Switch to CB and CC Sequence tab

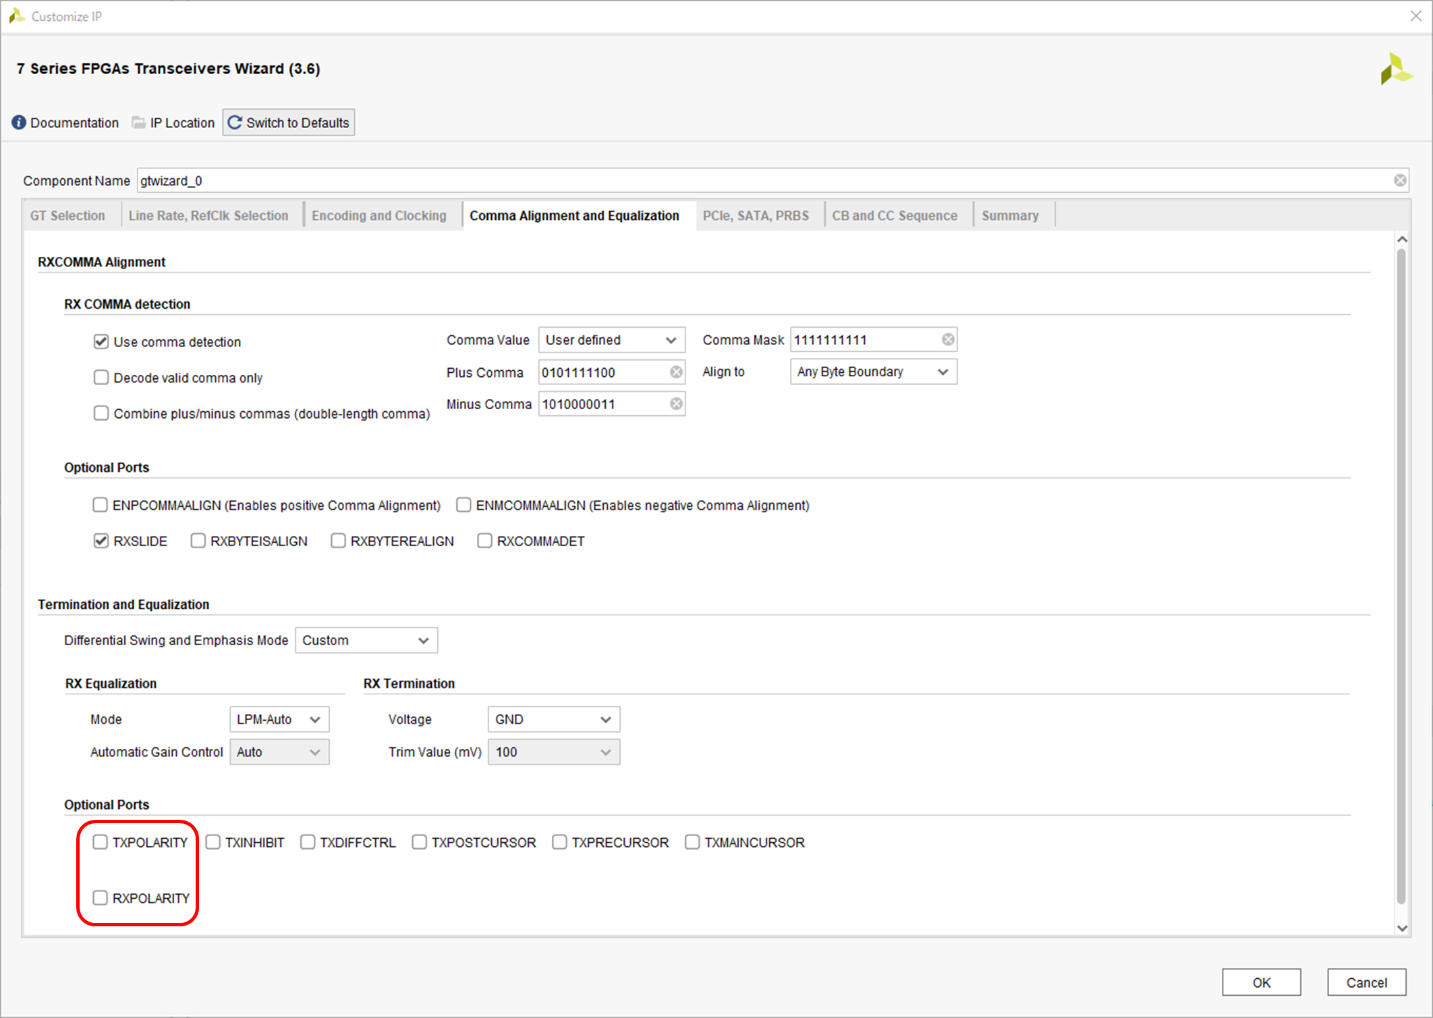point(895,216)
